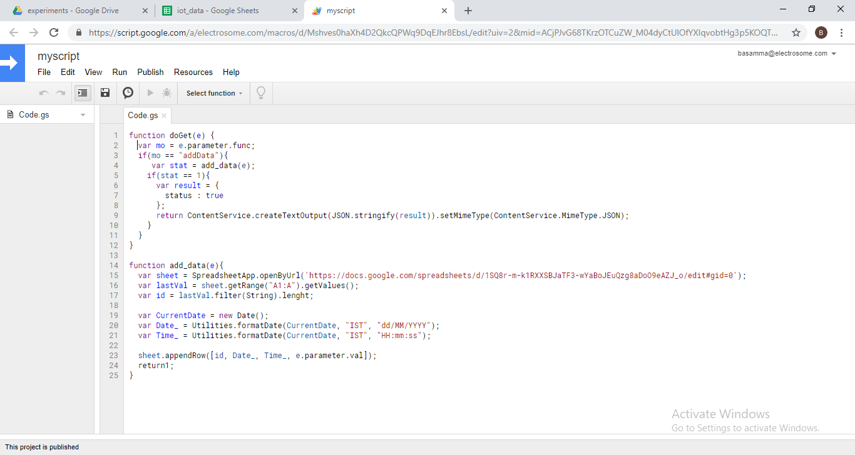Click the blue arrow Apps Script logo
This screenshot has height=455, width=855.
coord(12,63)
